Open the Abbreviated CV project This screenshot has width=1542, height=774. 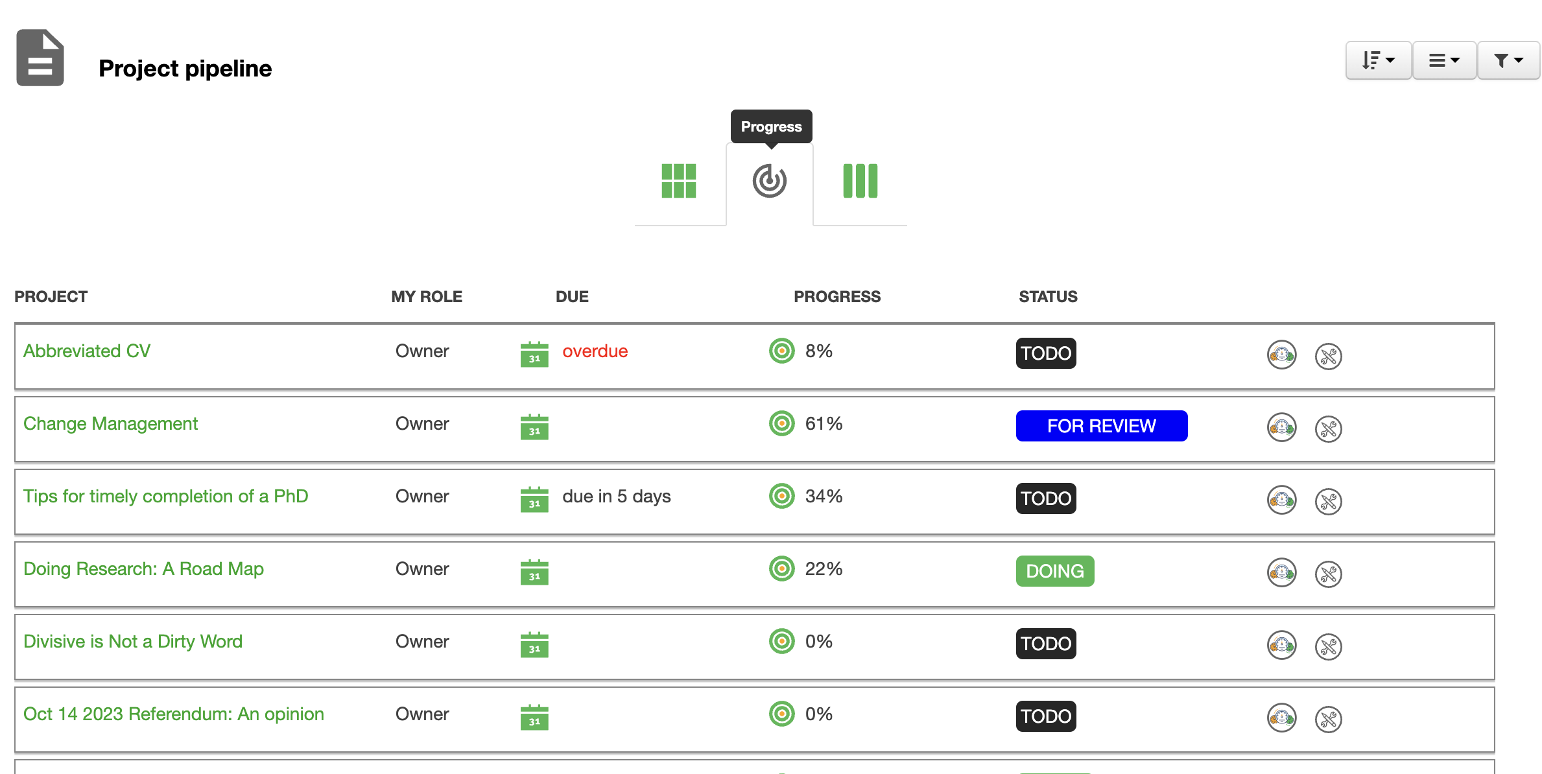(x=87, y=351)
